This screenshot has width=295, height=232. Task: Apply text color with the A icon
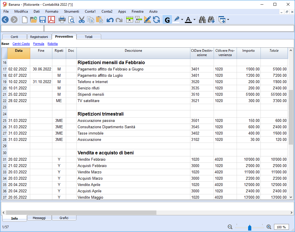(x=188, y=20)
